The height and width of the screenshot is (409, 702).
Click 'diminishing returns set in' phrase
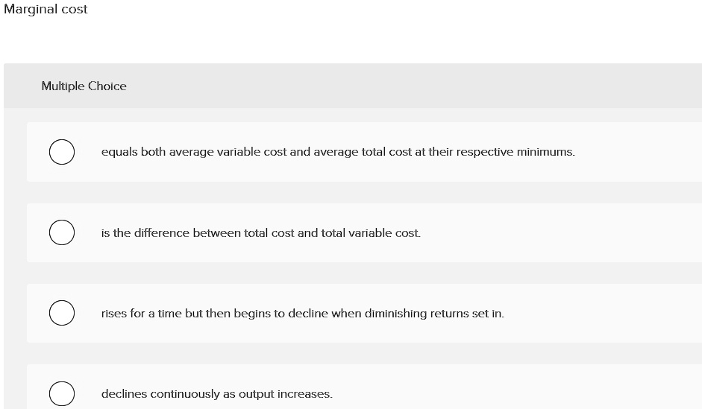point(434,314)
